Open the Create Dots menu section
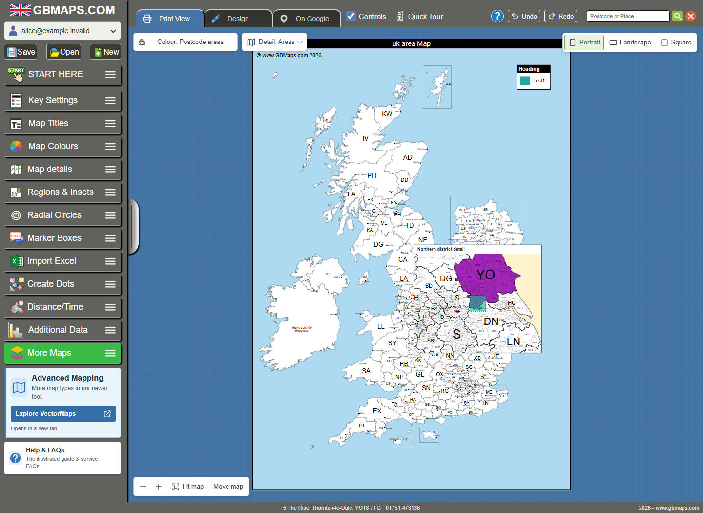This screenshot has width=703, height=513. 62,284
